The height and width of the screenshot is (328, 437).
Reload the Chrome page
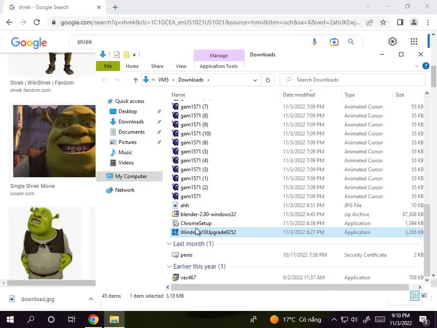tap(37, 22)
